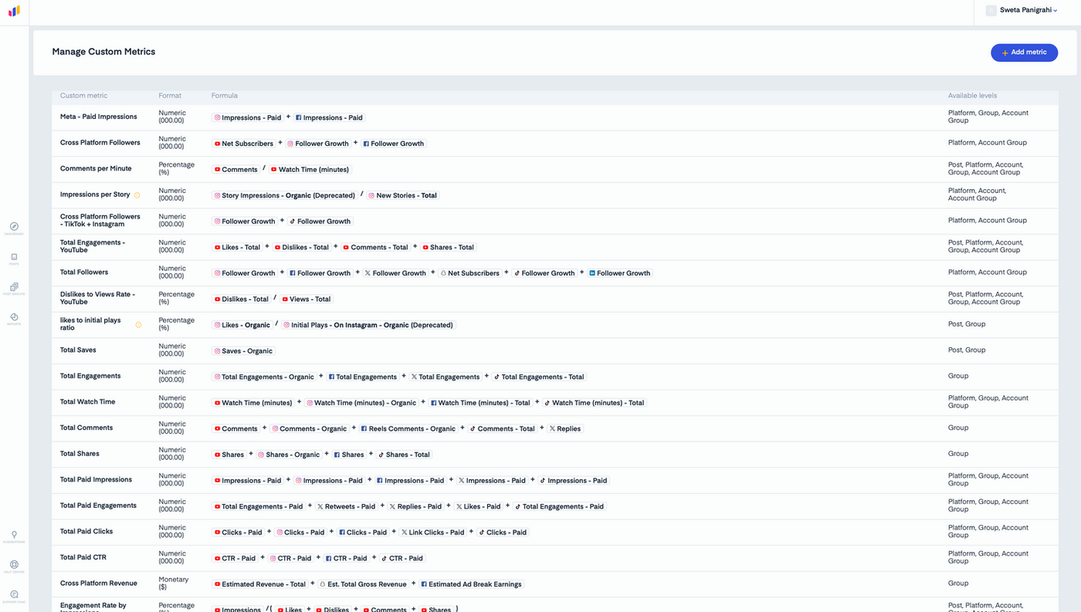This screenshot has height=612, width=1081.
Task: Select the Total Comments metric name
Action: [86, 428]
